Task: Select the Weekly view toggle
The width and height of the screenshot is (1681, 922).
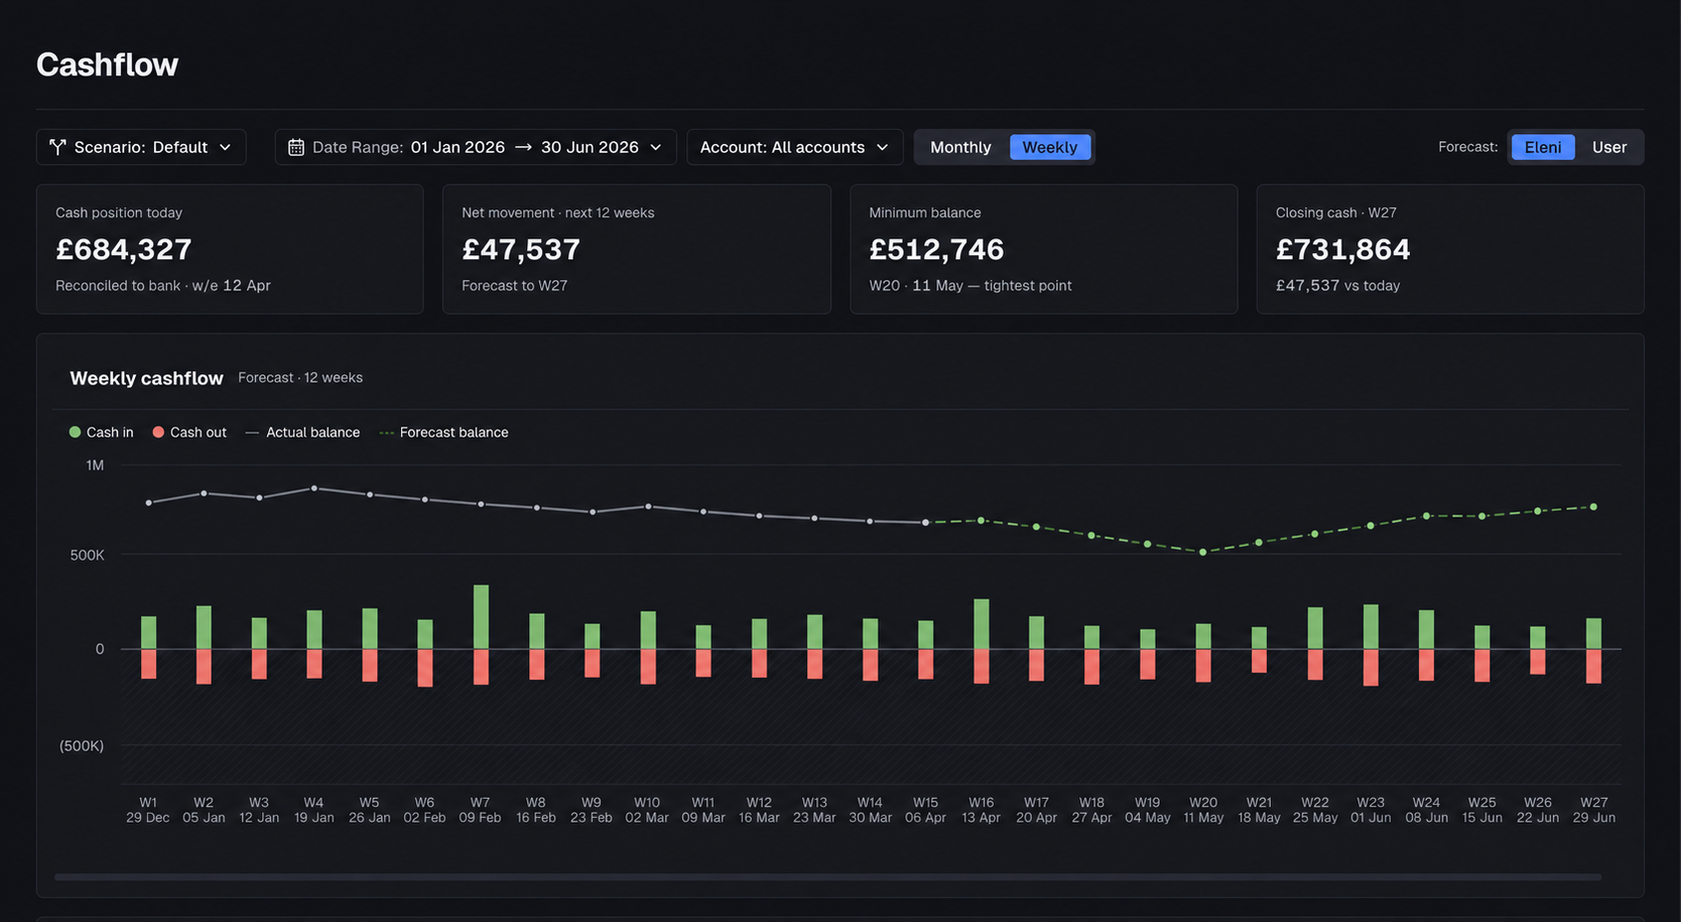Action: (x=1050, y=147)
